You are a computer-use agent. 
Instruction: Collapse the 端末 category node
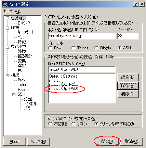point(7,28)
